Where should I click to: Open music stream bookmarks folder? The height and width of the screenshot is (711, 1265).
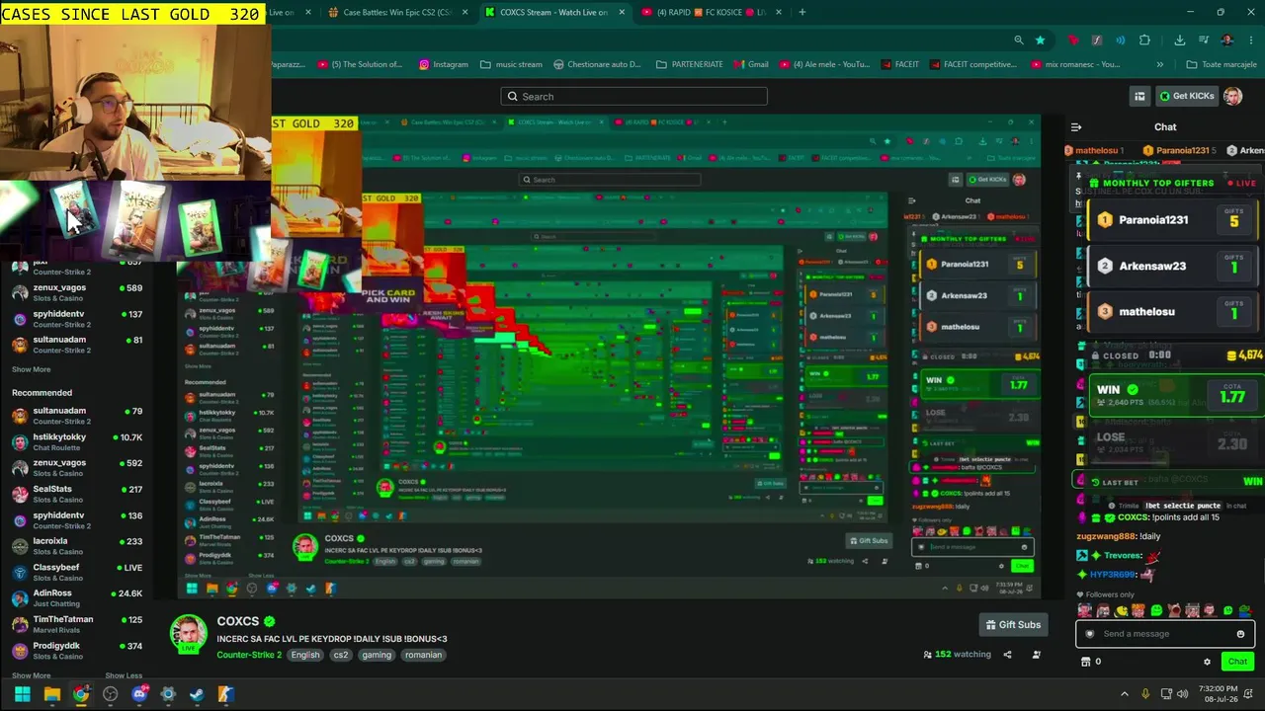[511, 64]
